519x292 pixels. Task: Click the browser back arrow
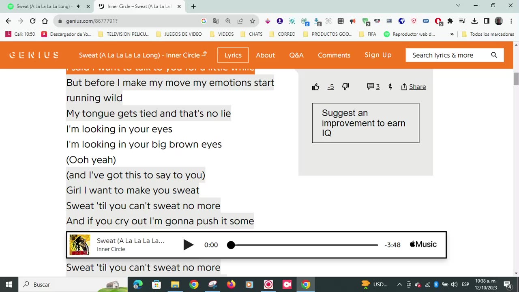[x=9, y=21]
